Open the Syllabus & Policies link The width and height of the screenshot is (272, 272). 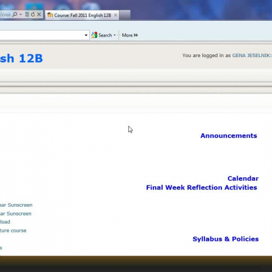pos(226,239)
